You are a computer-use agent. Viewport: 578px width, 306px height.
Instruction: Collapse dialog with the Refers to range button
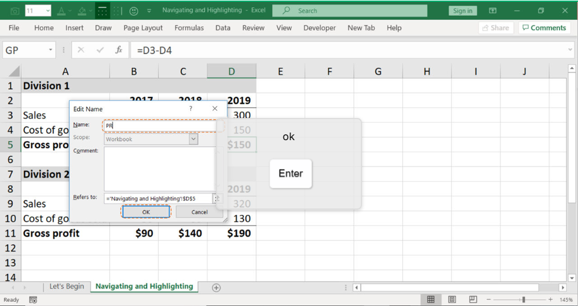point(217,199)
